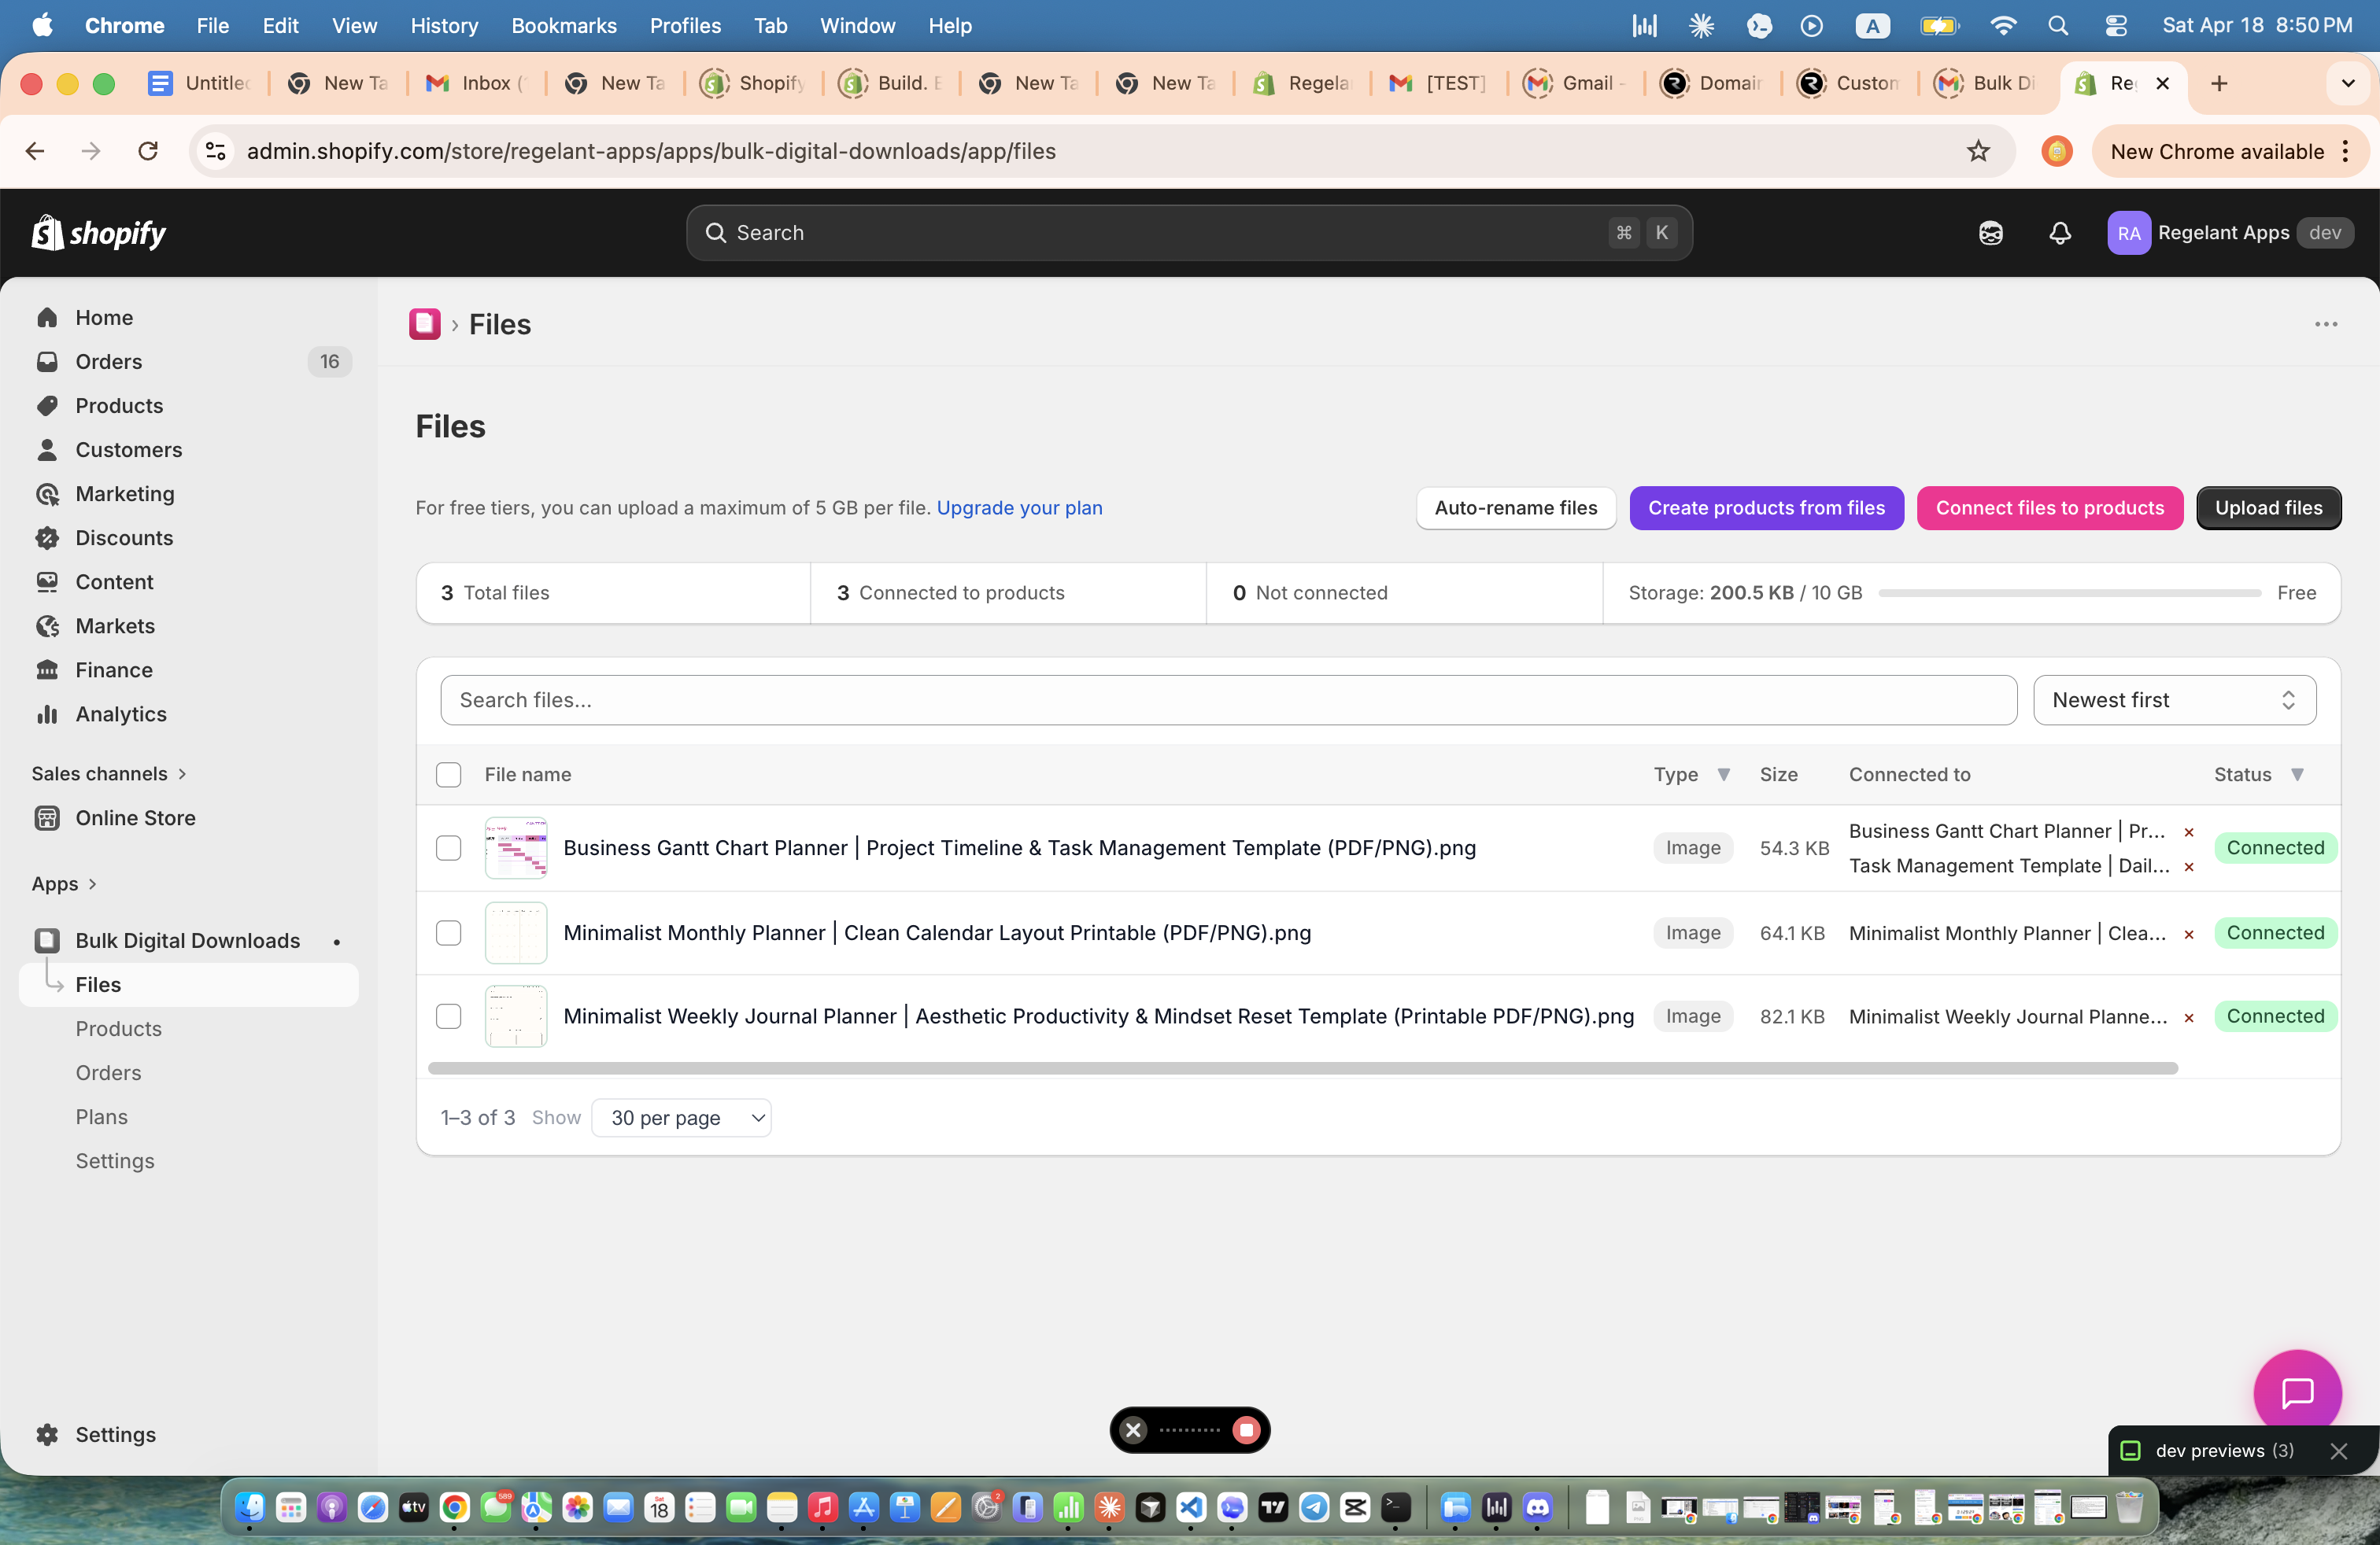The height and width of the screenshot is (1545, 2380).
Task: Open the Online Store sales channel
Action: coord(135,817)
